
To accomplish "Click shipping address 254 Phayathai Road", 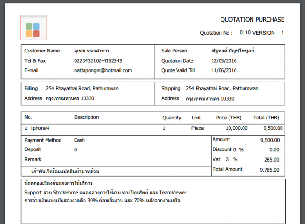I will pyautogui.click(x=222, y=89).
